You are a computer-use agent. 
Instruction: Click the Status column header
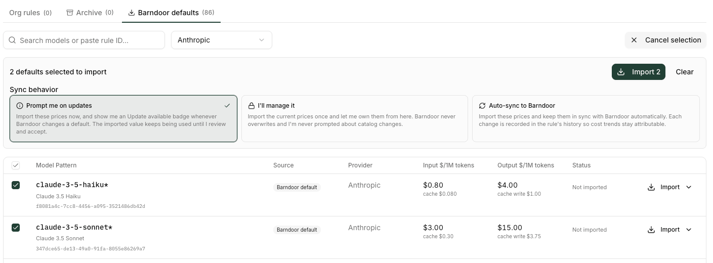point(581,165)
